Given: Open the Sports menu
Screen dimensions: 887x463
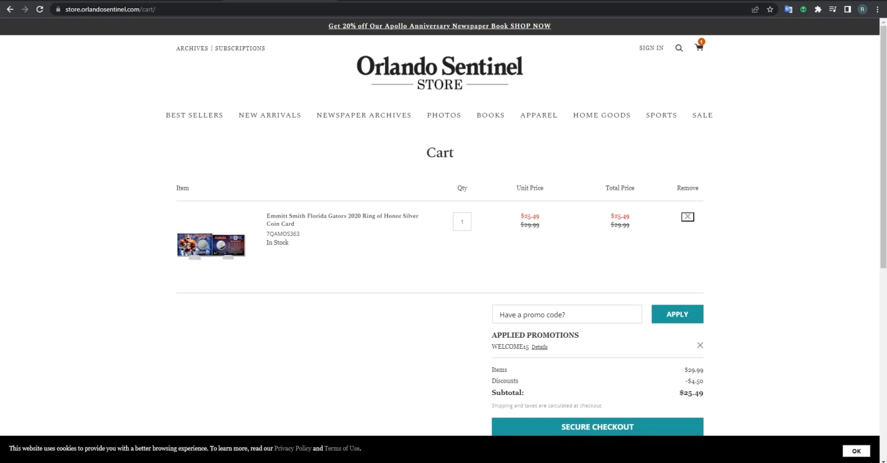Looking at the screenshot, I should 661,115.
